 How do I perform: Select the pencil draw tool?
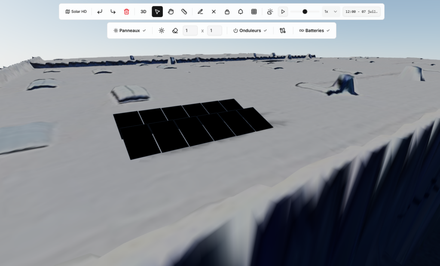[x=200, y=12]
